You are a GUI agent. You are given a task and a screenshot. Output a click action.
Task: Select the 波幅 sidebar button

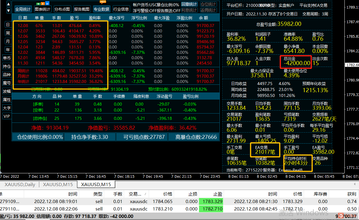click(7, 91)
